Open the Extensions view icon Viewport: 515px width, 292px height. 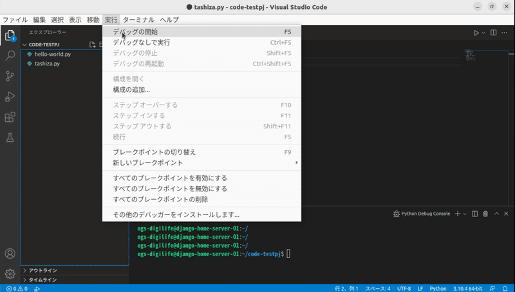(x=10, y=117)
